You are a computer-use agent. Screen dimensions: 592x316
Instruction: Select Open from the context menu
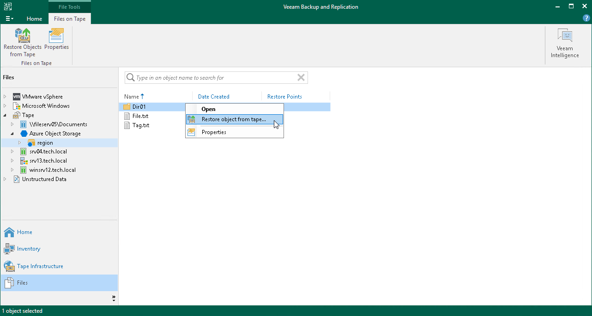click(x=208, y=109)
